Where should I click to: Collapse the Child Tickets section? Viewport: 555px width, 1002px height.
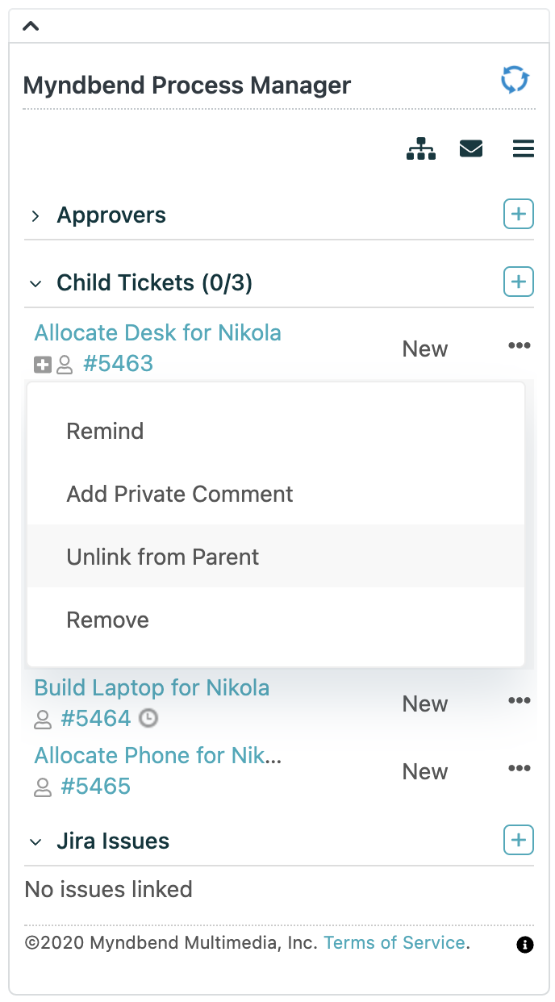tap(35, 283)
